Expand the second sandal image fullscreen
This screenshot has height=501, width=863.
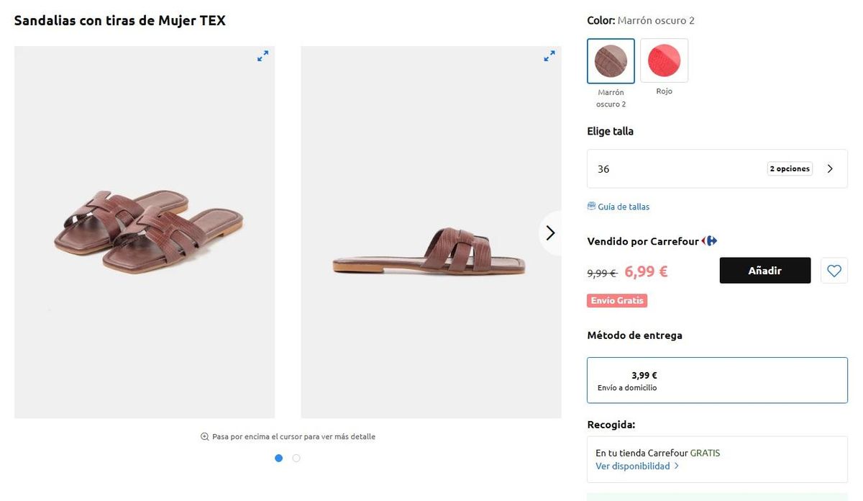pyautogui.click(x=549, y=55)
